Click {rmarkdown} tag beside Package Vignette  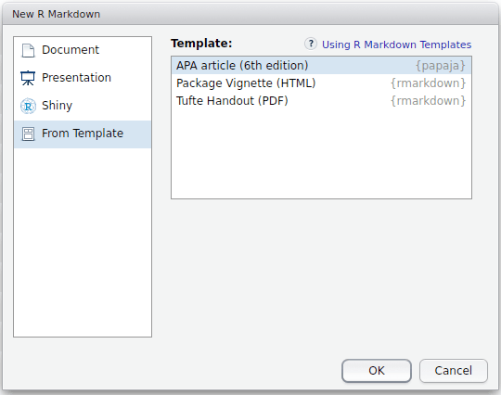pos(428,83)
